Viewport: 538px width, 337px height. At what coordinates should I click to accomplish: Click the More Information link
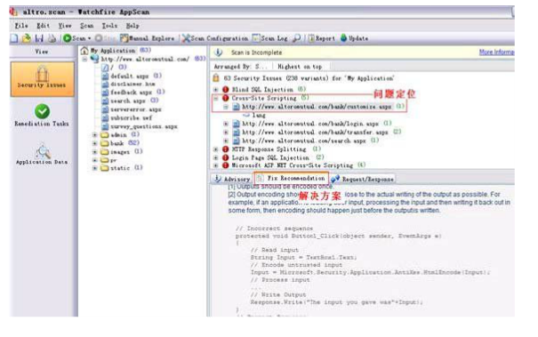point(496,52)
